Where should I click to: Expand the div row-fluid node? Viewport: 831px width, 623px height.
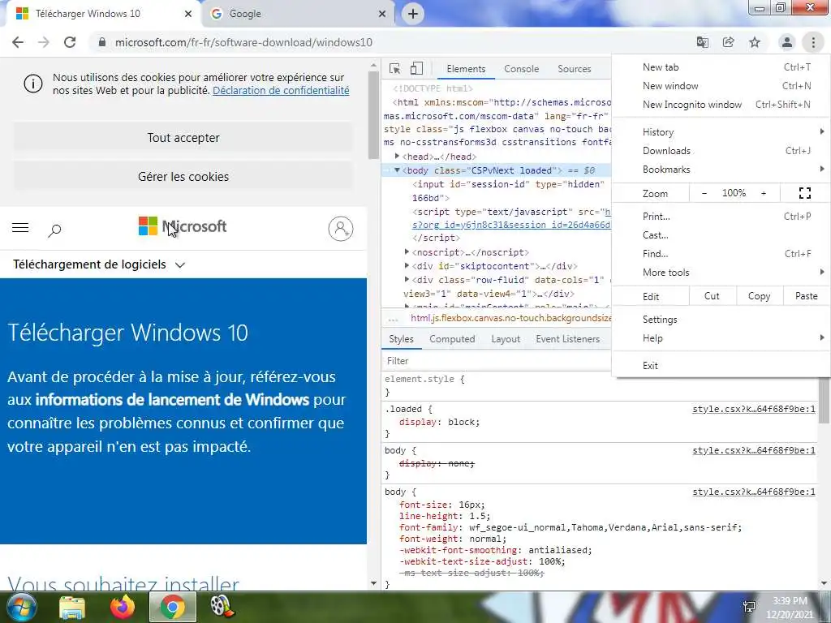[407, 280]
